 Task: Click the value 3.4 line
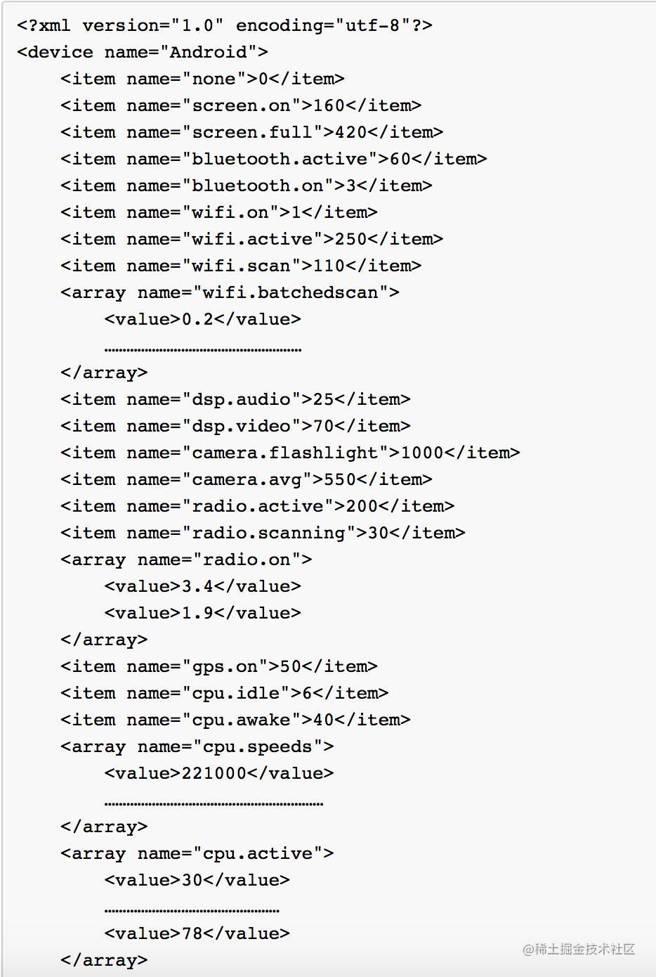(203, 586)
